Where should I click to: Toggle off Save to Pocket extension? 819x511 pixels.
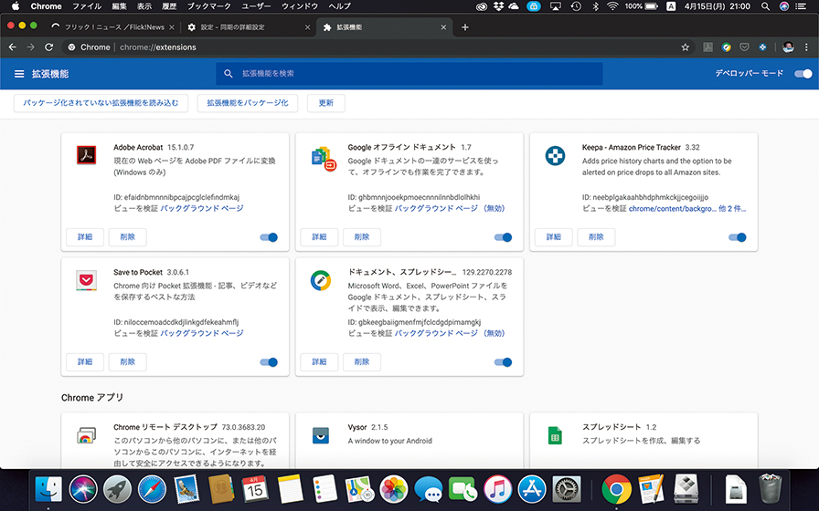269,362
